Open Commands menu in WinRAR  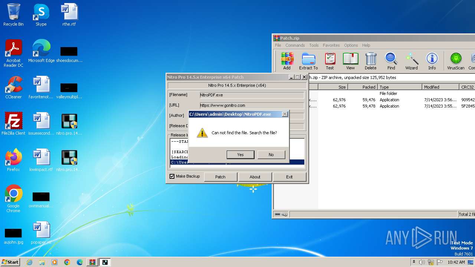click(x=295, y=45)
